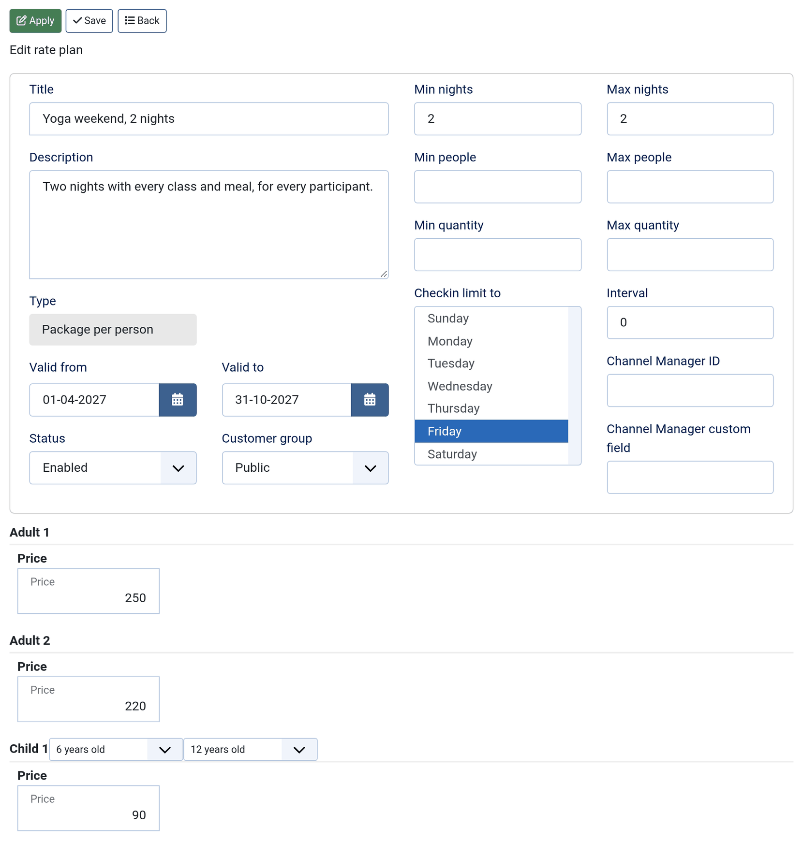Click the green Apply button
This screenshot has width=803, height=856.
pyautogui.click(x=35, y=21)
